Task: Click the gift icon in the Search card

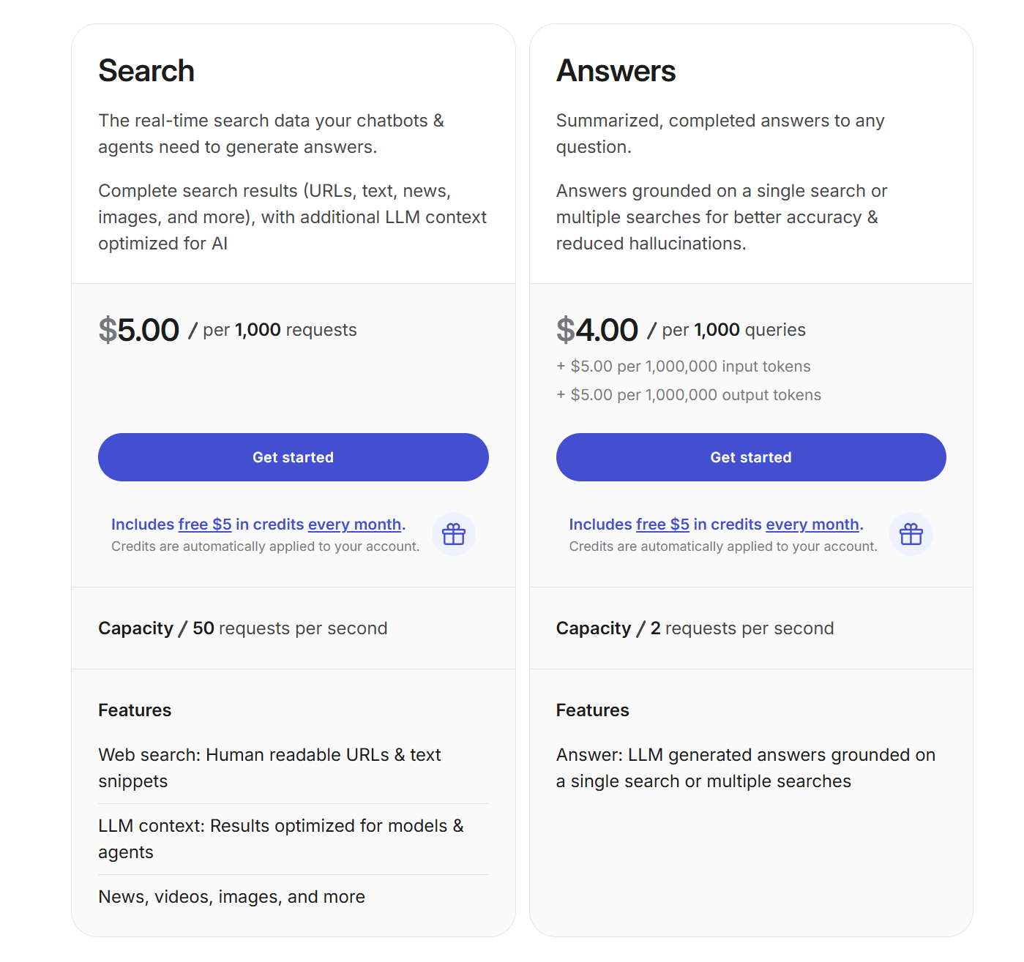Action: [x=454, y=534]
